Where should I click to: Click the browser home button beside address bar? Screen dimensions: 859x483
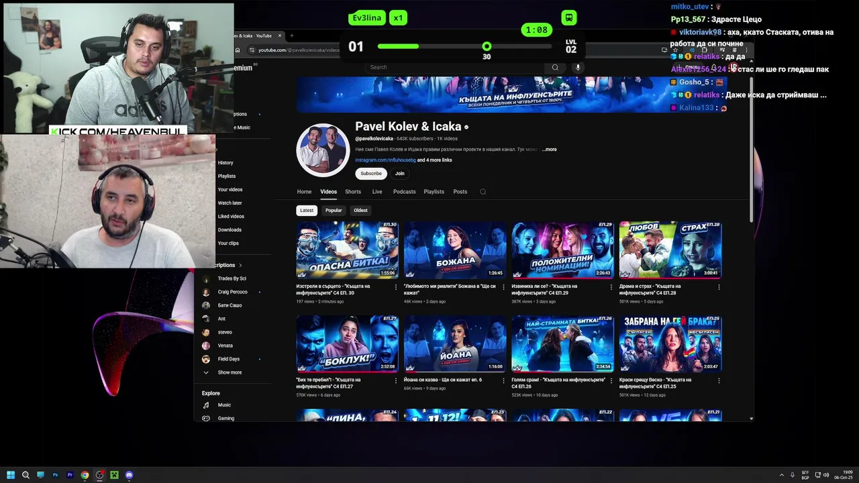pos(238,50)
